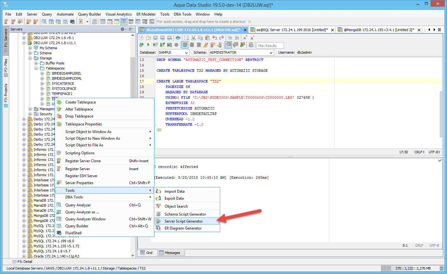Click the gray Stop execution icon
The height and width of the screenshot is (274, 447).
tap(176, 45)
